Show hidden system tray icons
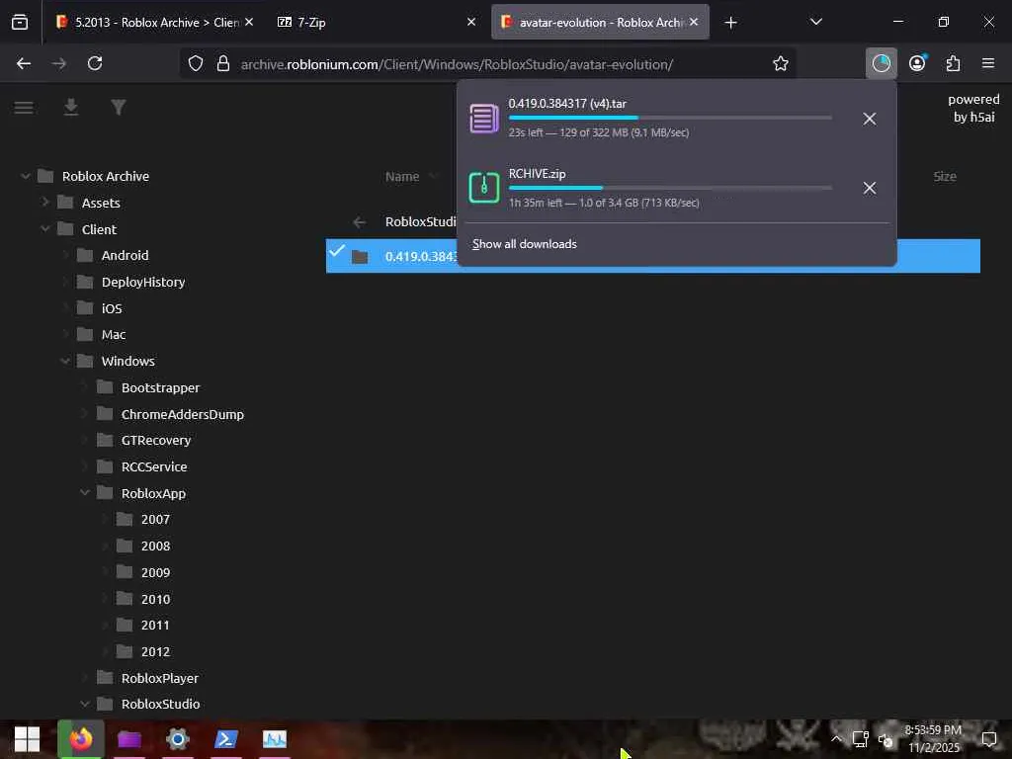The width and height of the screenshot is (1012, 759). [x=836, y=739]
